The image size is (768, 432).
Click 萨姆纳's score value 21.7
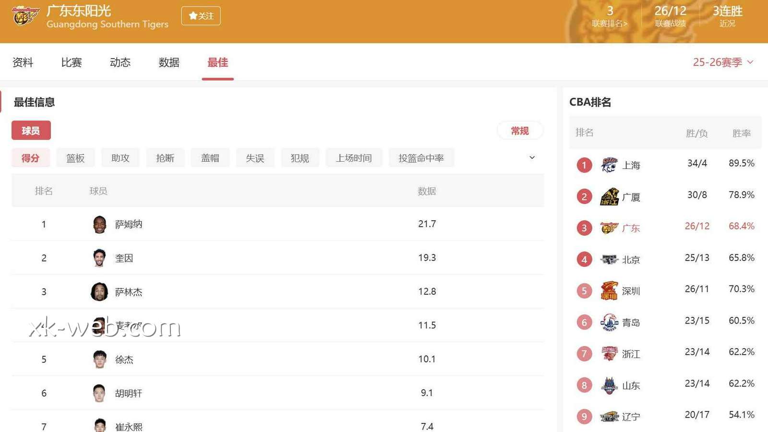tap(427, 224)
